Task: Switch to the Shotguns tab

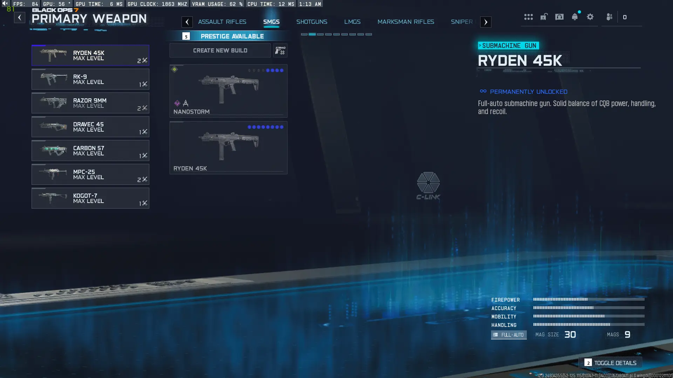Action: (312, 22)
